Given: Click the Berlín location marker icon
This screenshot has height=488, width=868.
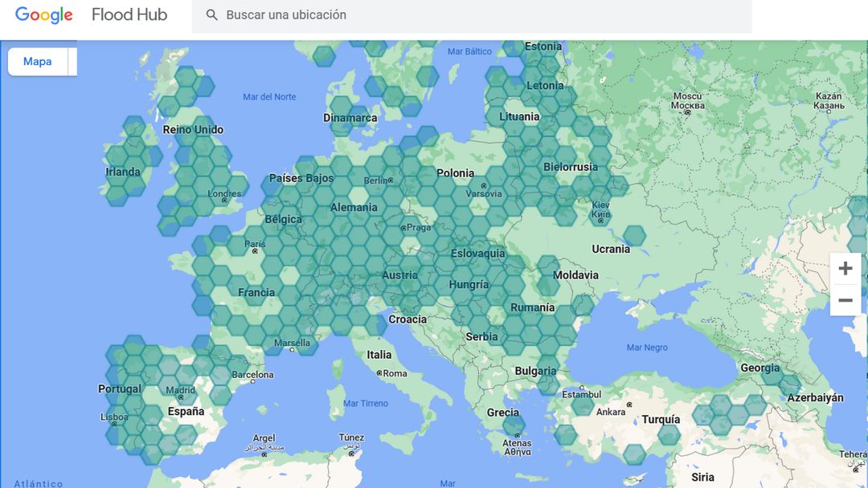Looking at the screenshot, I should [x=390, y=180].
